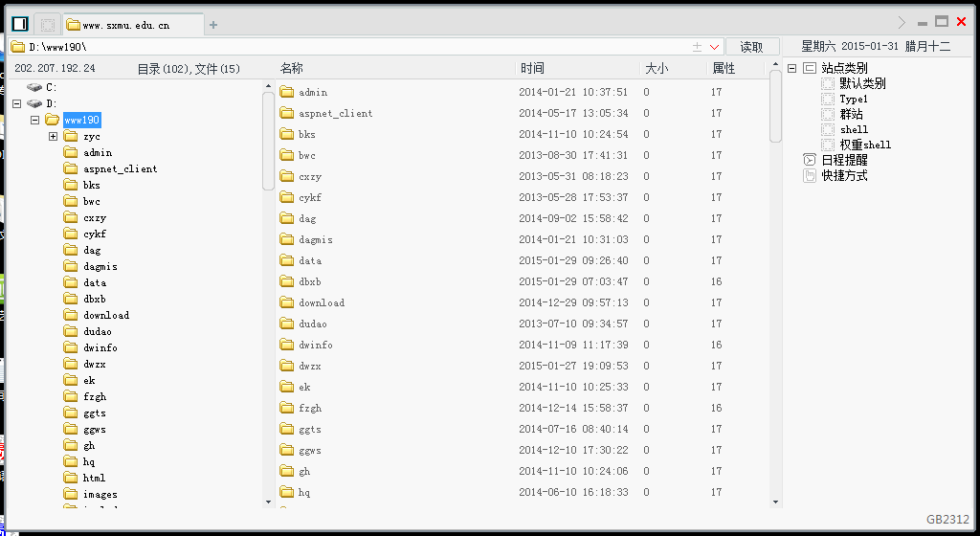Viewport: 980px width, 536px height.
Task: Select the html folder in the tree
Action: click(94, 478)
